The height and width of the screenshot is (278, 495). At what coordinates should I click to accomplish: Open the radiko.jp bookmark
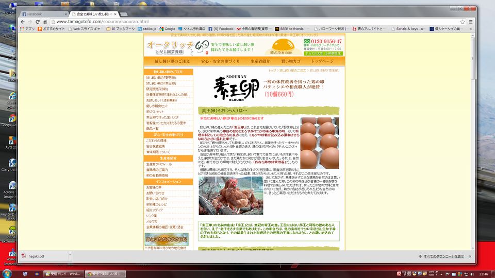click(x=147, y=29)
